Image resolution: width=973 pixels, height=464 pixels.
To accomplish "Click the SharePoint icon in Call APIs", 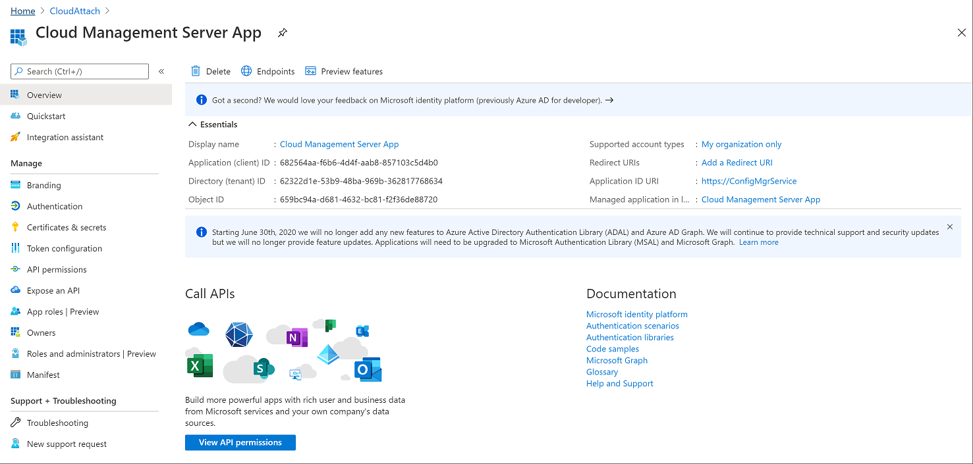I will pyautogui.click(x=264, y=369).
